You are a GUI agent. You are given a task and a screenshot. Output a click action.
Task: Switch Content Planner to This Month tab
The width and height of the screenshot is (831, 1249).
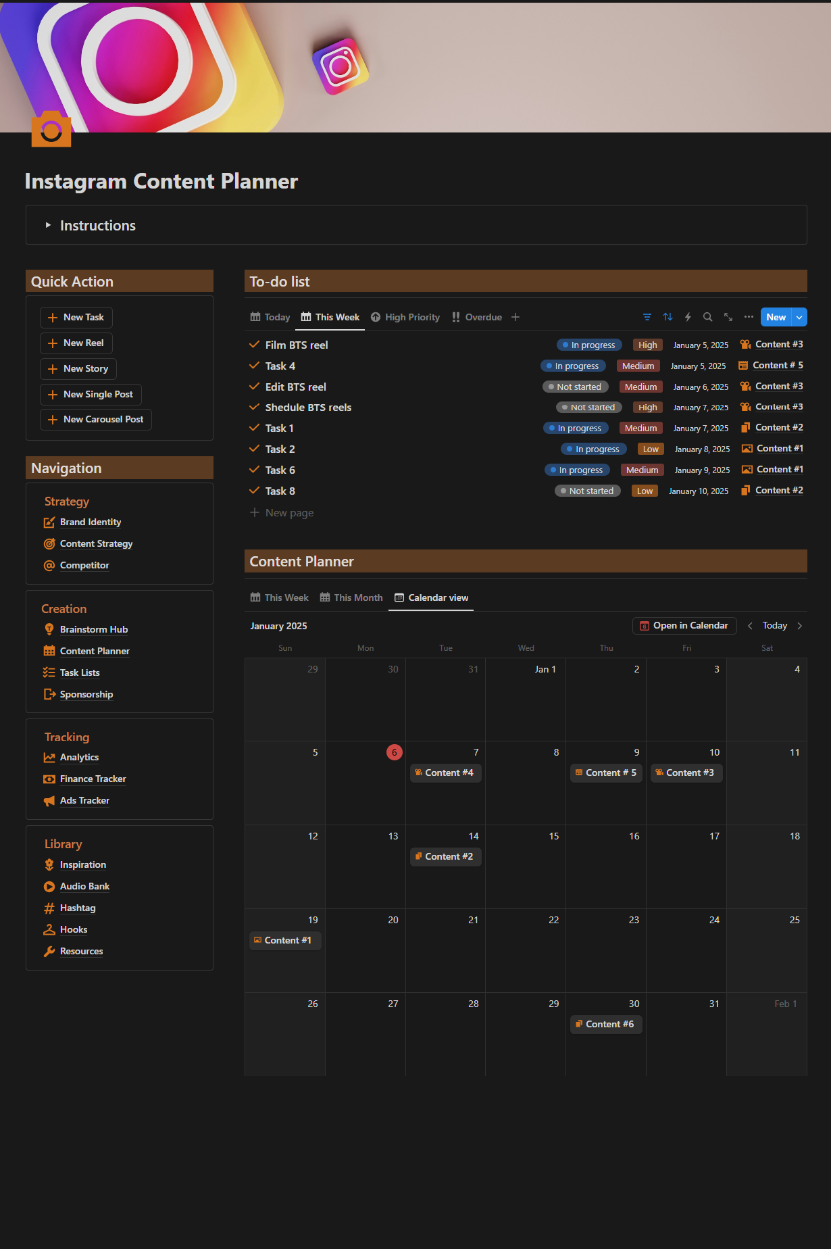pyautogui.click(x=351, y=597)
